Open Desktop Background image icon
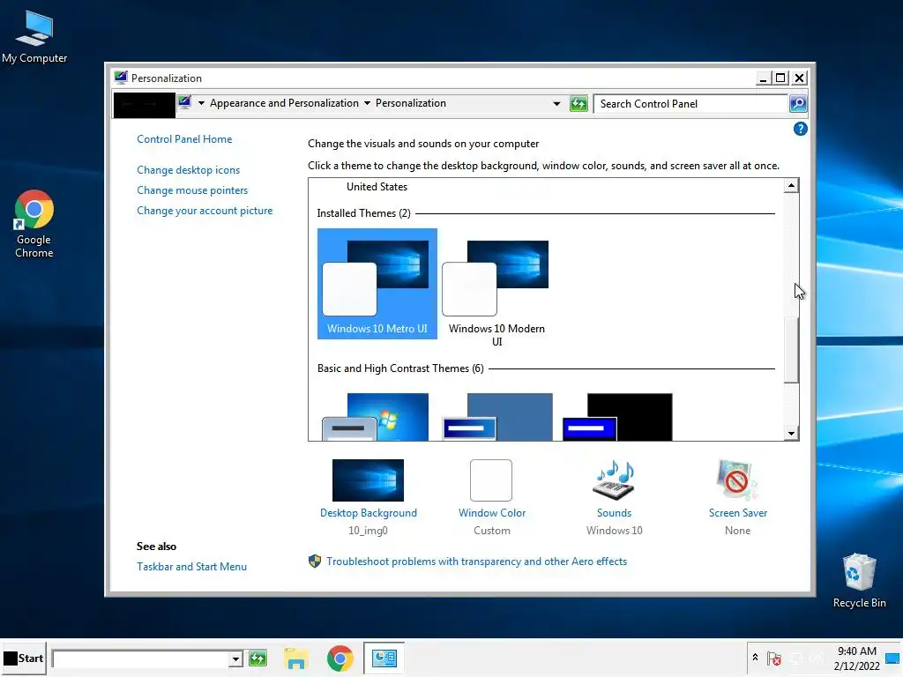Image resolution: width=903 pixels, height=677 pixels. [x=368, y=480]
